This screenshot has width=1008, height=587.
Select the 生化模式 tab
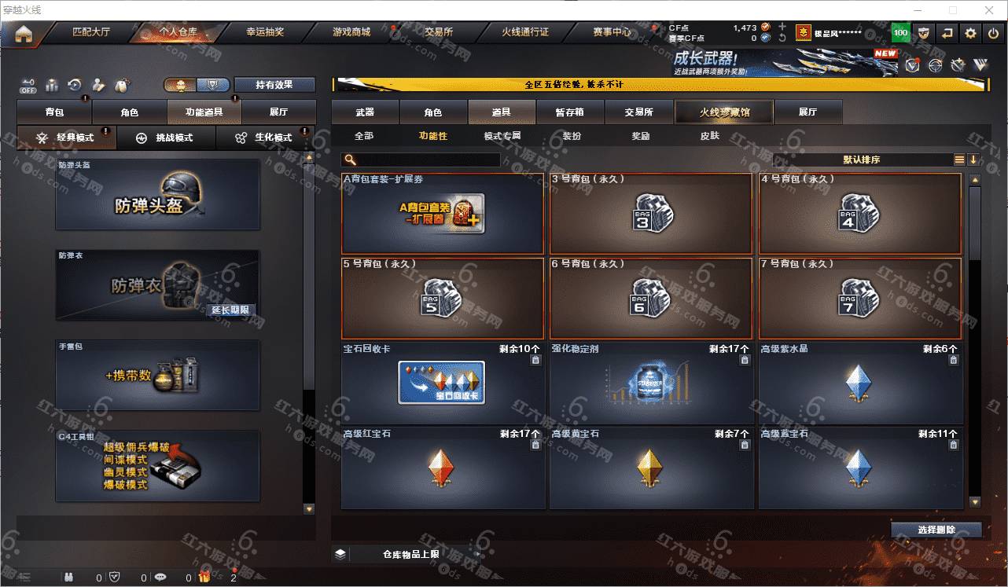click(x=265, y=138)
